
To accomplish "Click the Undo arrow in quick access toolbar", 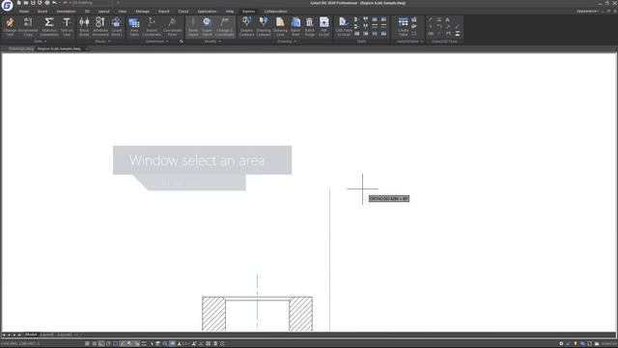I will [54, 3].
